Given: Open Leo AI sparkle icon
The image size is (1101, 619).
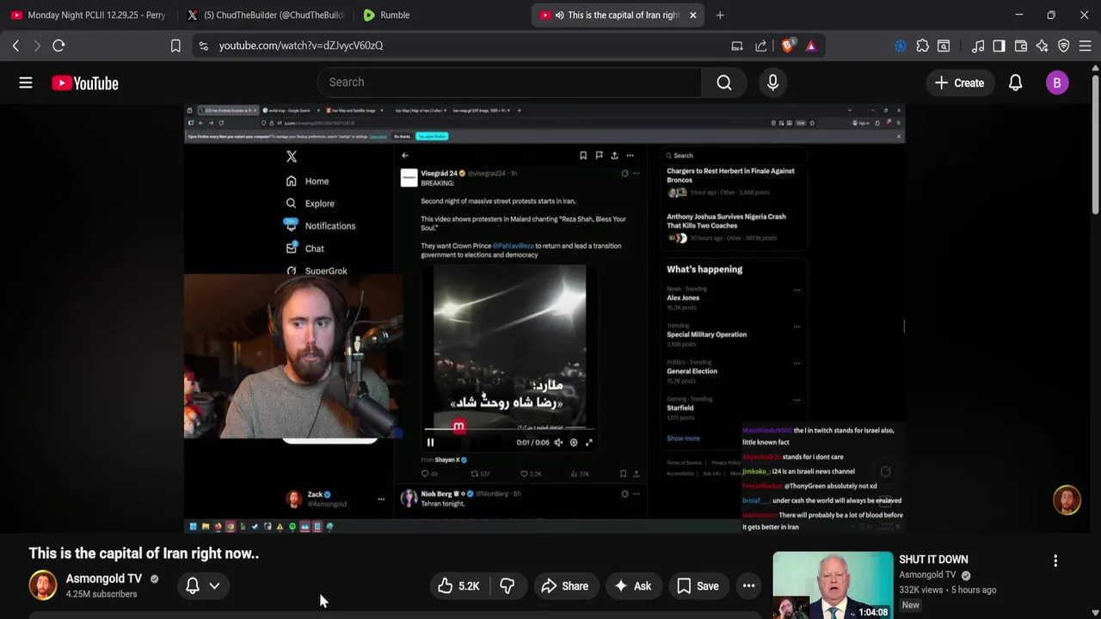Looking at the screenshot, I should coord(1043,46).
